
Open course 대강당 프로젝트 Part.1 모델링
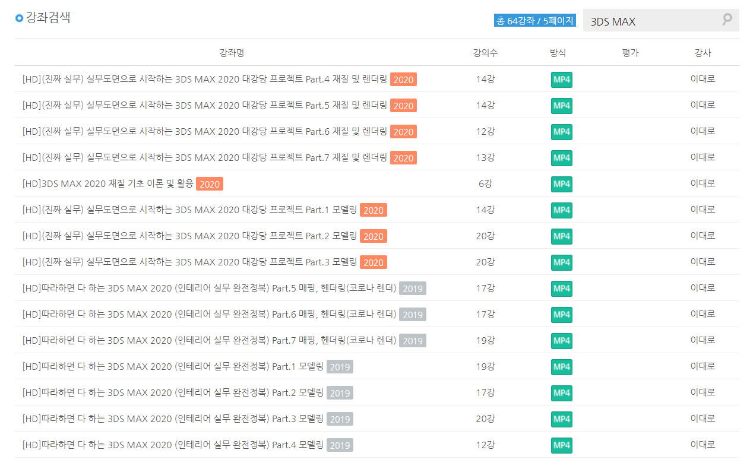(189, 210)
